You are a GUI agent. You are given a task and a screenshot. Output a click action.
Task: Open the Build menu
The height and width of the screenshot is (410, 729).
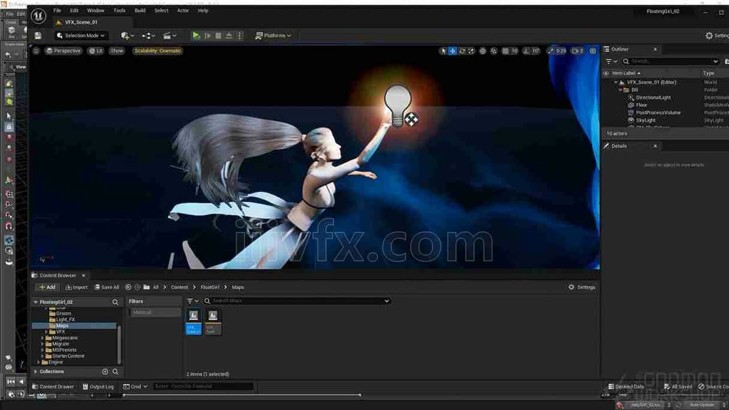tap(140, 10)
